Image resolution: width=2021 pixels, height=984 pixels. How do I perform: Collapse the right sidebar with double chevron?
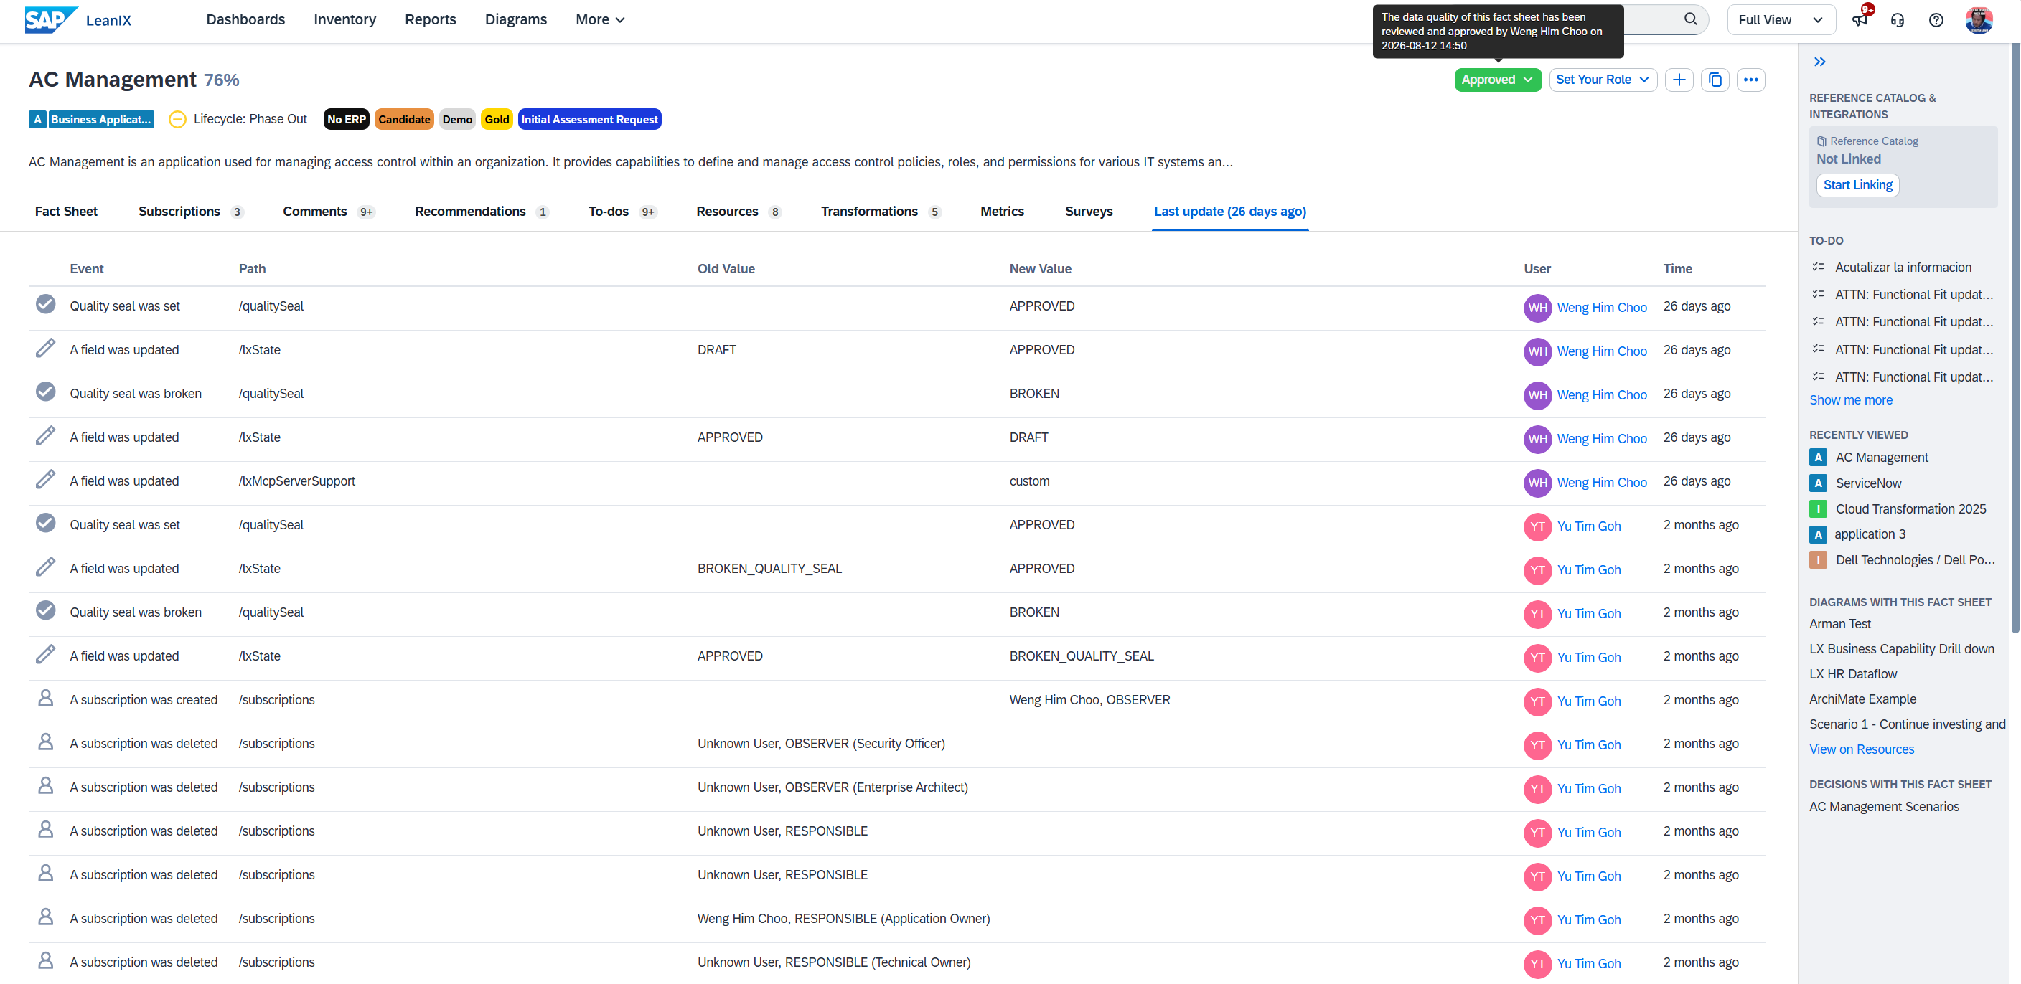click(x=1819, y=61)
